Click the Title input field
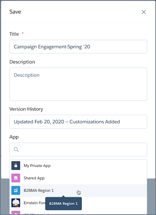This screenshot has height=215, width=156. (x=78, y=47)
